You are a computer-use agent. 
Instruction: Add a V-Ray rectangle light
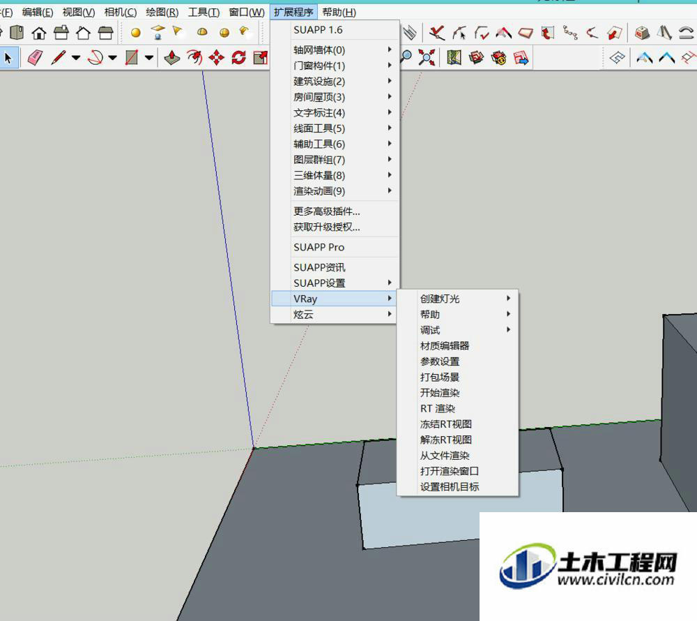click(x=158, y=32)
